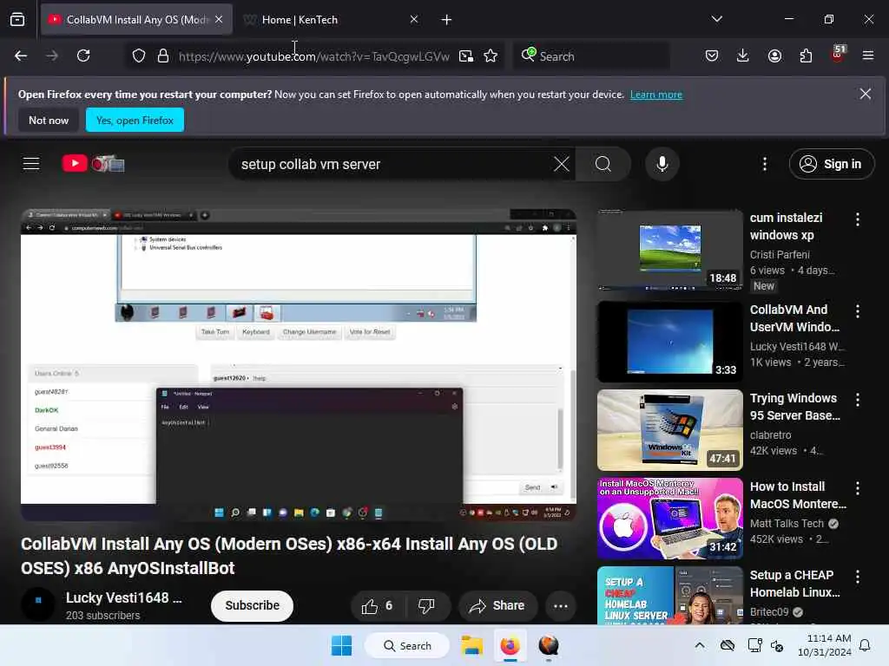Open options for cum instalezi windows xp
The image size is (889, 666).
[x=858, y=219]
